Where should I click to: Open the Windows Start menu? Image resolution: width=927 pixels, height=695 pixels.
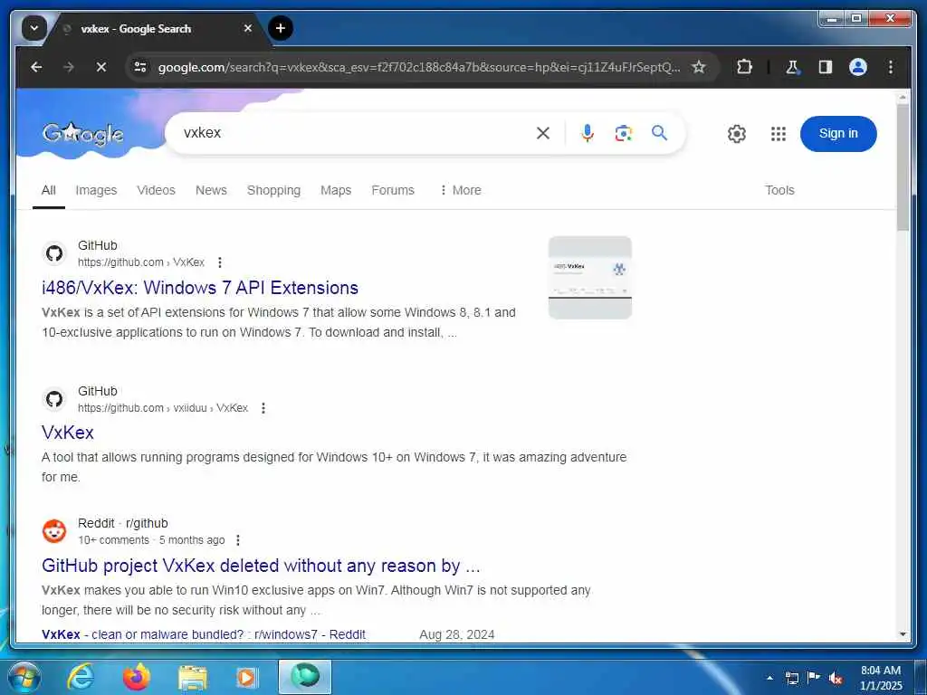[x=24, y=677]
